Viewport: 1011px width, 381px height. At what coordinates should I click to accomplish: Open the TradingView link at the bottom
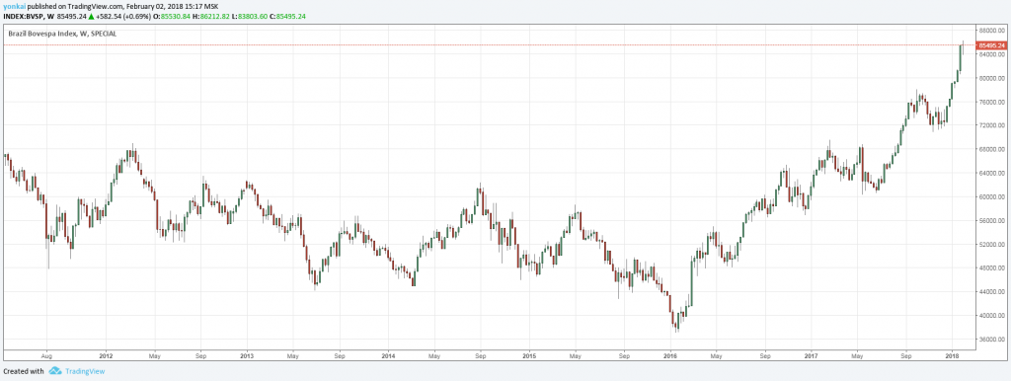84,371
